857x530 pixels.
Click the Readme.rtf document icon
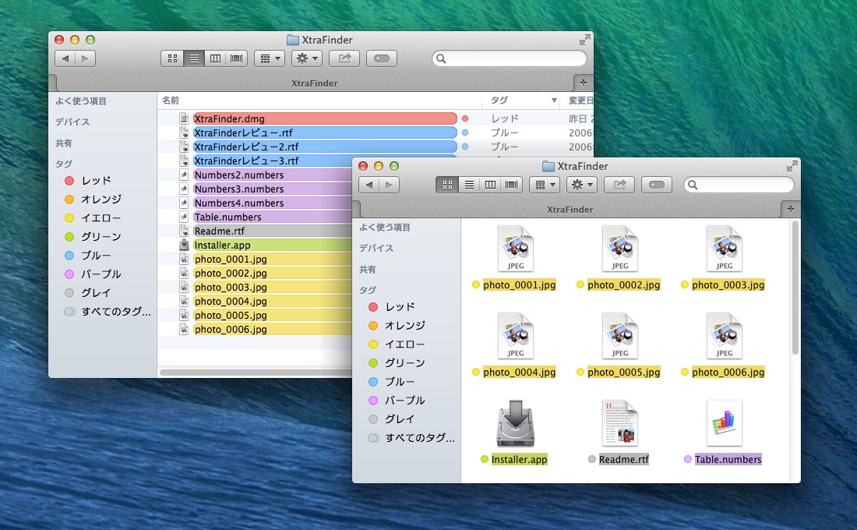(x=620, y=424)
